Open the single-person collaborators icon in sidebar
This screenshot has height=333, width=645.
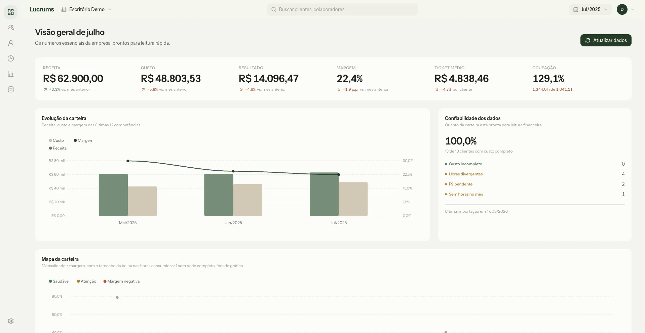[x=11, y=43]
